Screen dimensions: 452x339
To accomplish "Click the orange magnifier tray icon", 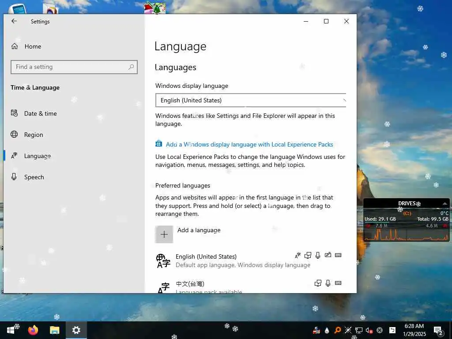I will (337, 330).
